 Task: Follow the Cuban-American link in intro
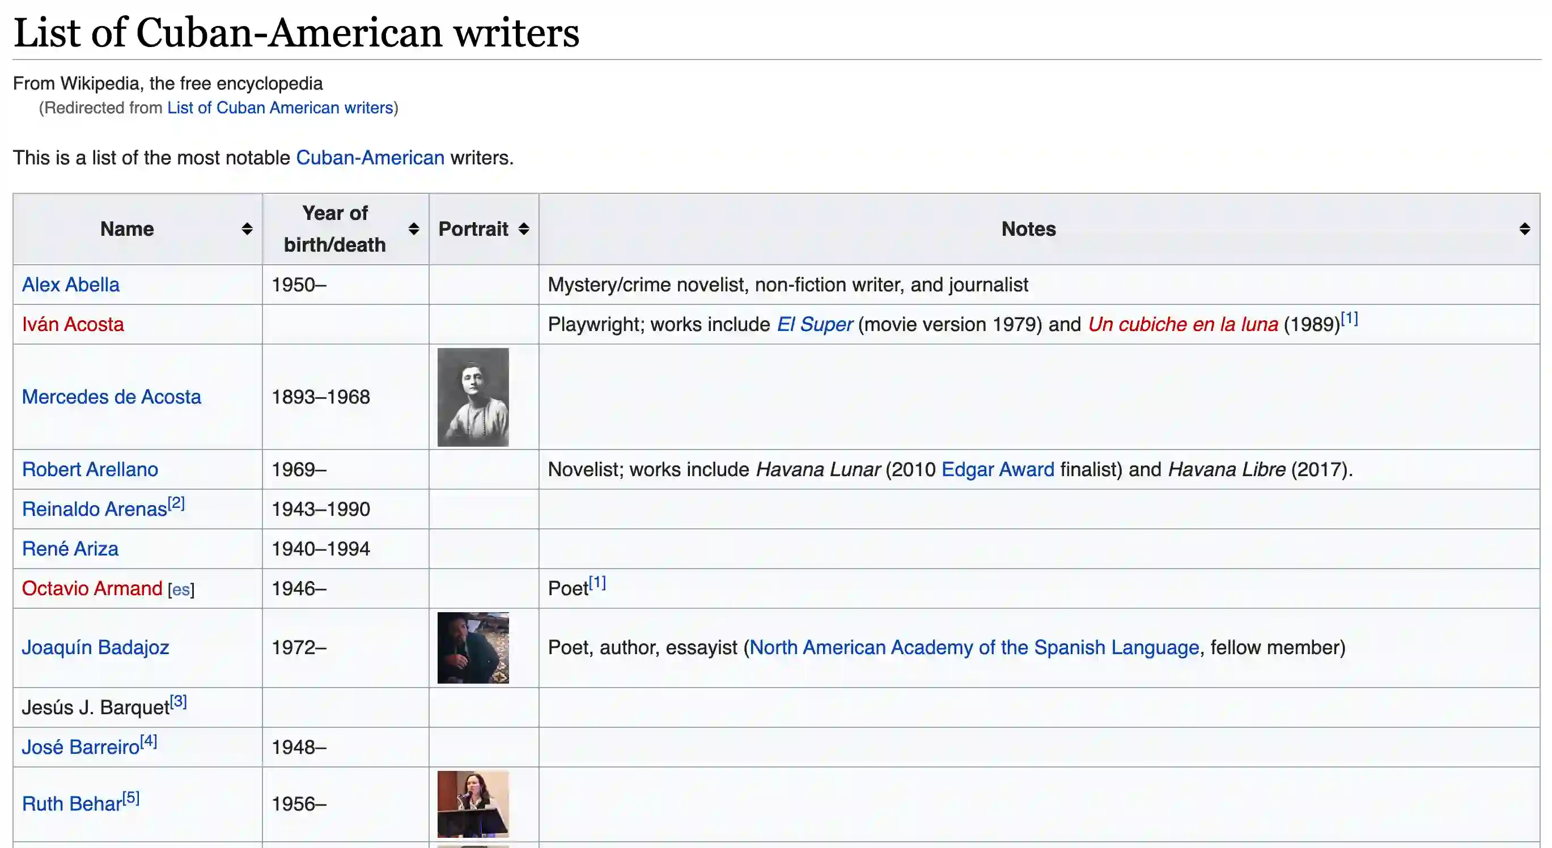coord(370,158)
